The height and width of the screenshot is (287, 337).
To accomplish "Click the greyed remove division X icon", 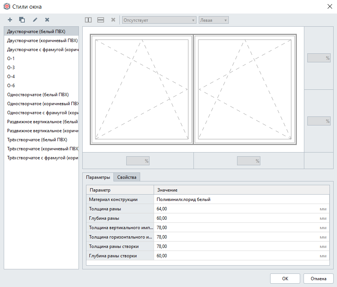I will click(x=113, y=20).
